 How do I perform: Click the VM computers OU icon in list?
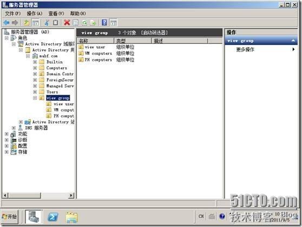81,53
